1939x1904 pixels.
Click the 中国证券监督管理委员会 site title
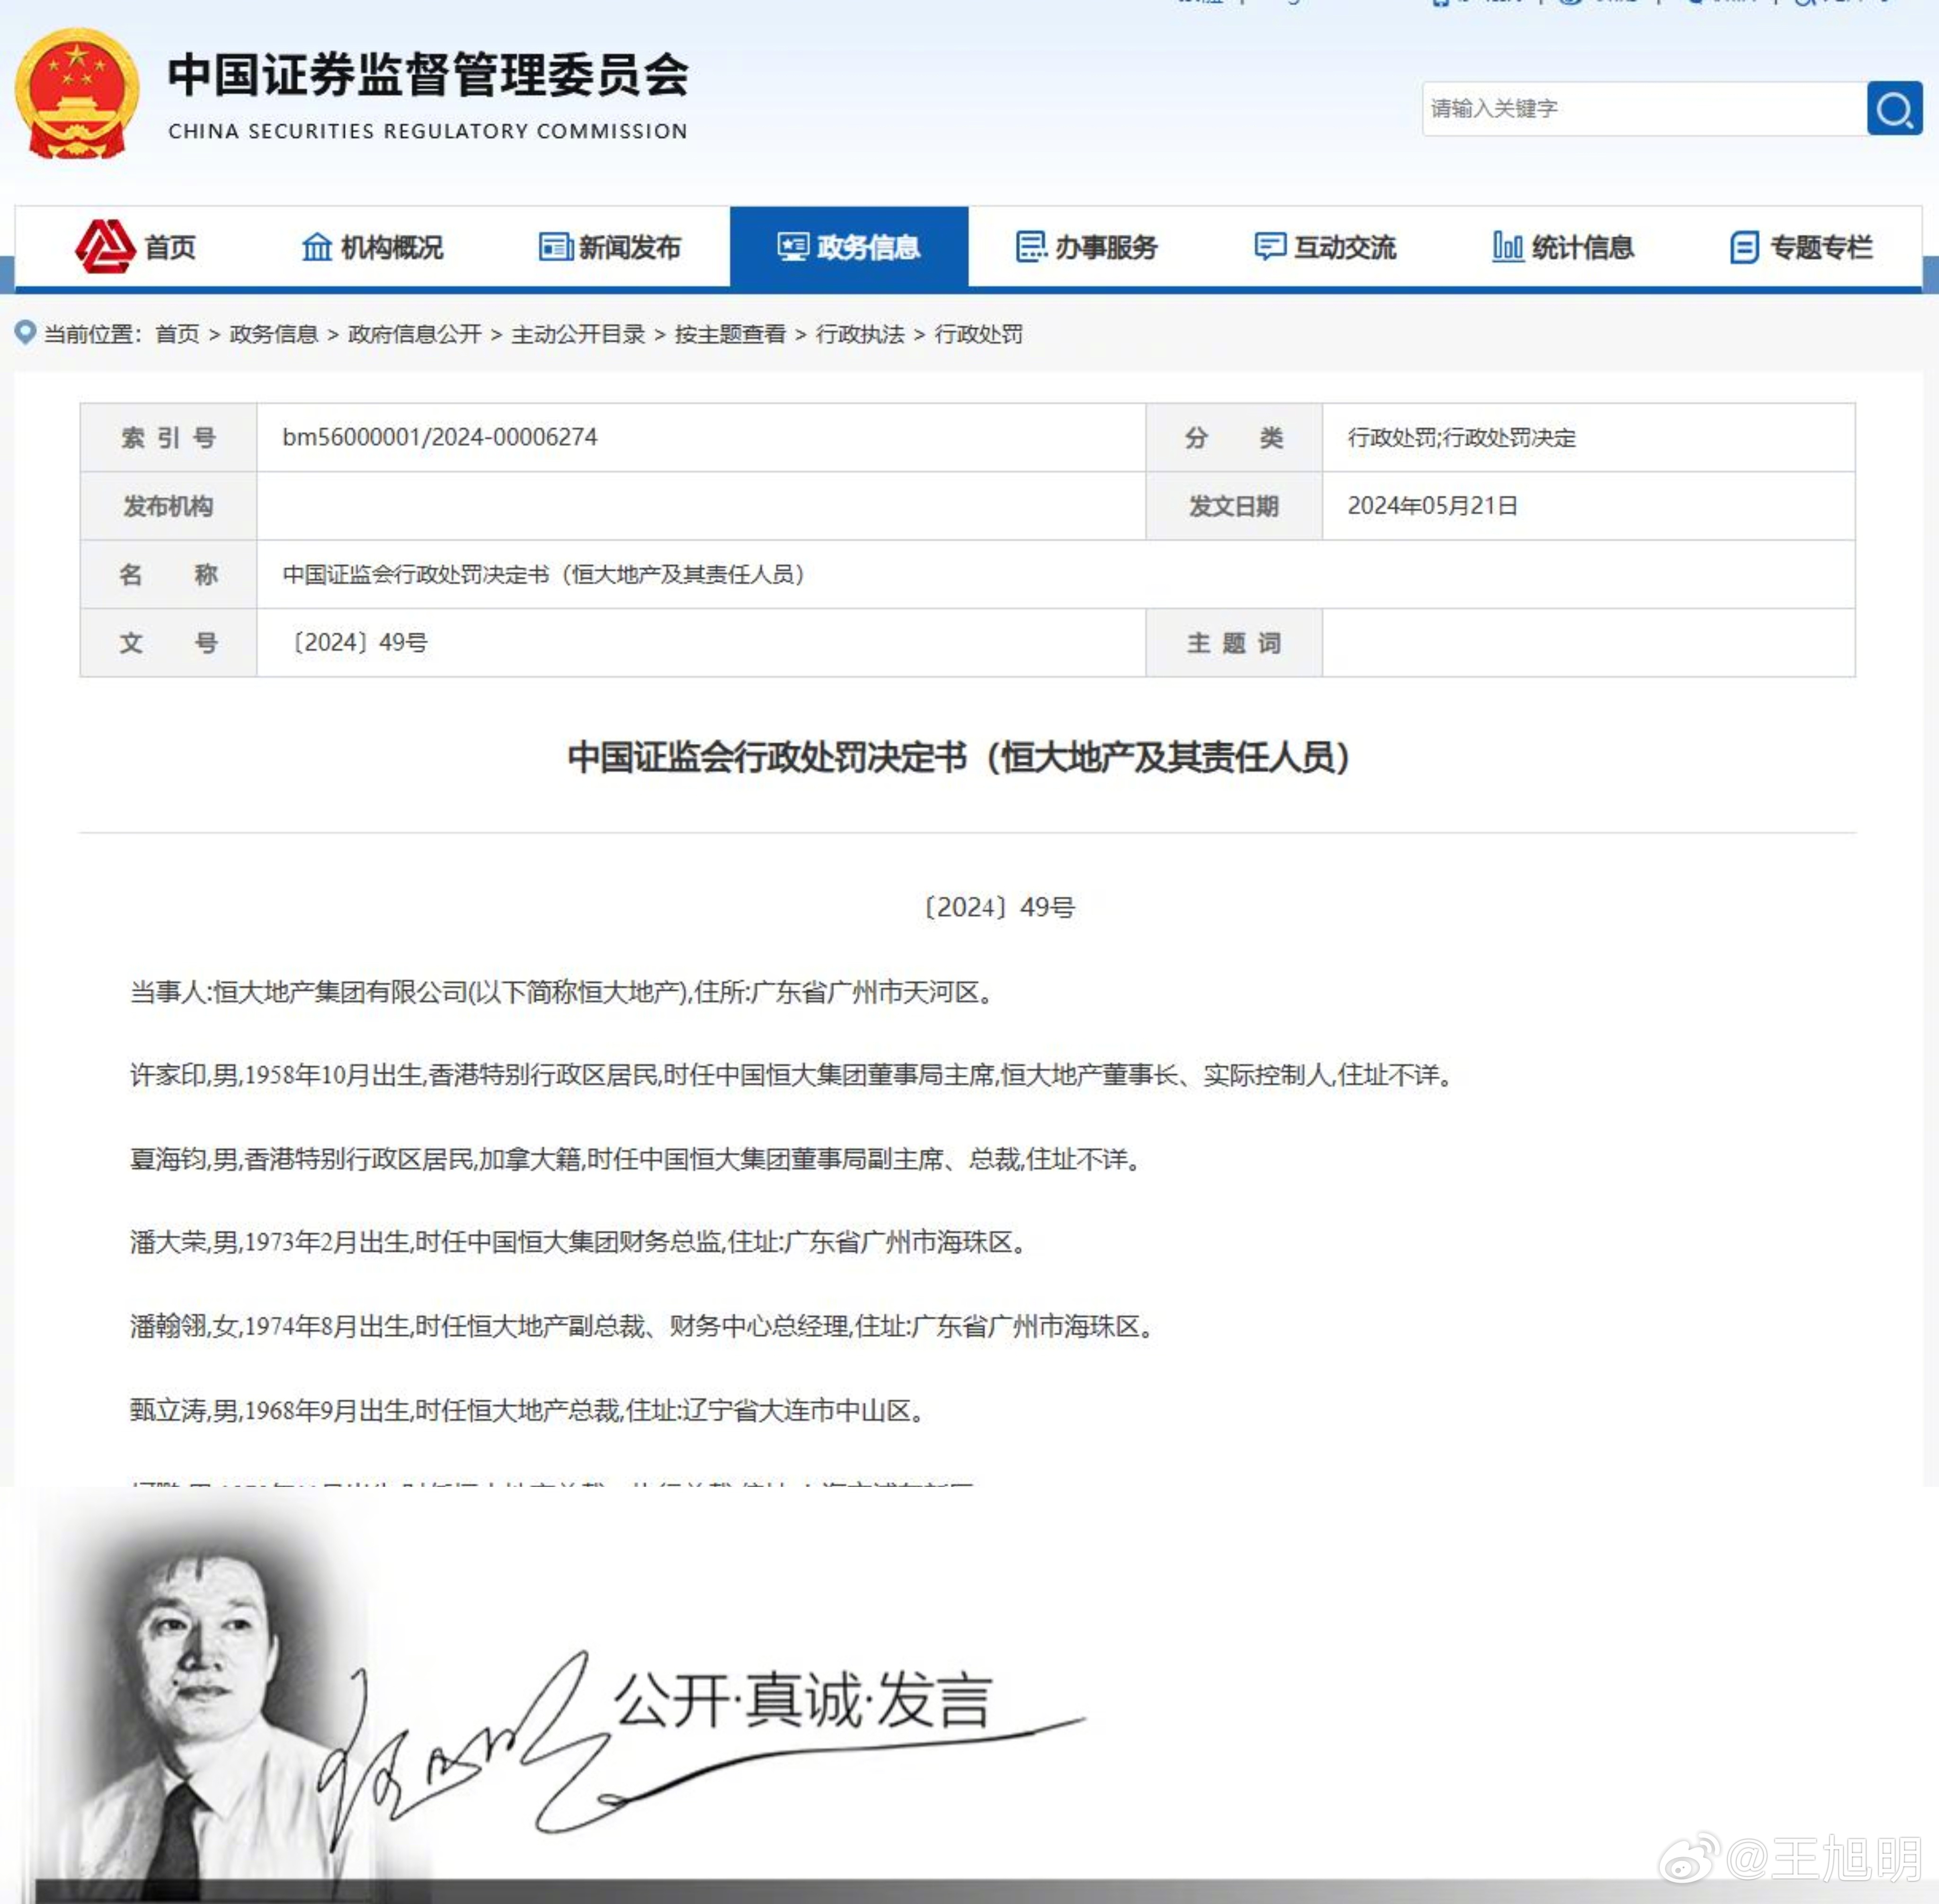click(x=429, y=76)
